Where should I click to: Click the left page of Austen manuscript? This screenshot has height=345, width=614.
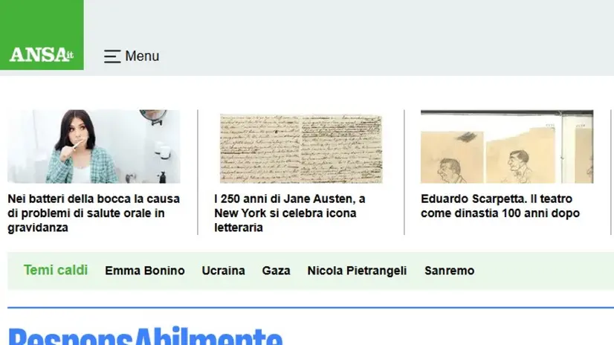tap(260, 149)
